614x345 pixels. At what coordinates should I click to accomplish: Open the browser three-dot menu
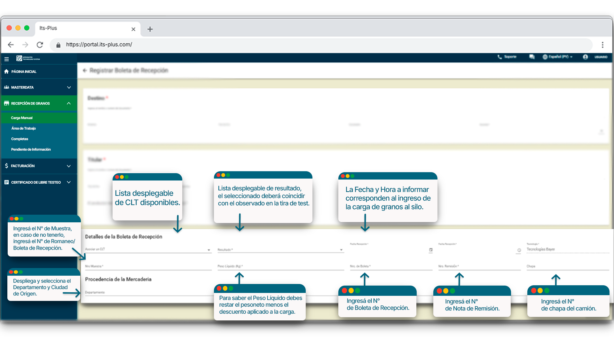click(602, 45)
